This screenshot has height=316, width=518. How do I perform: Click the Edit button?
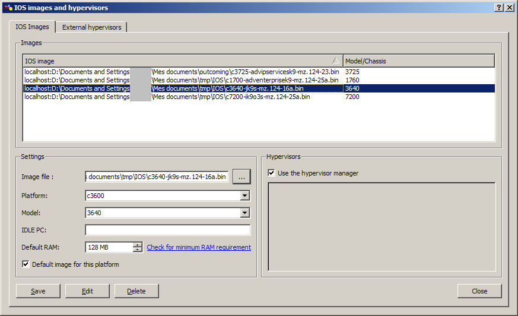click(x=87, y=291)
